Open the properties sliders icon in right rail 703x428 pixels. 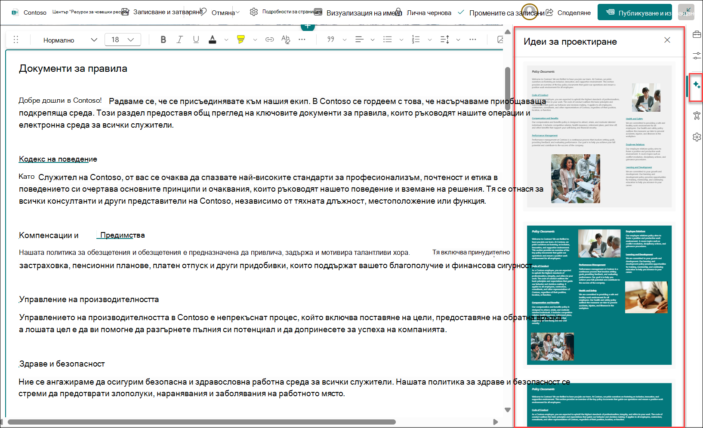pos(697,56)
